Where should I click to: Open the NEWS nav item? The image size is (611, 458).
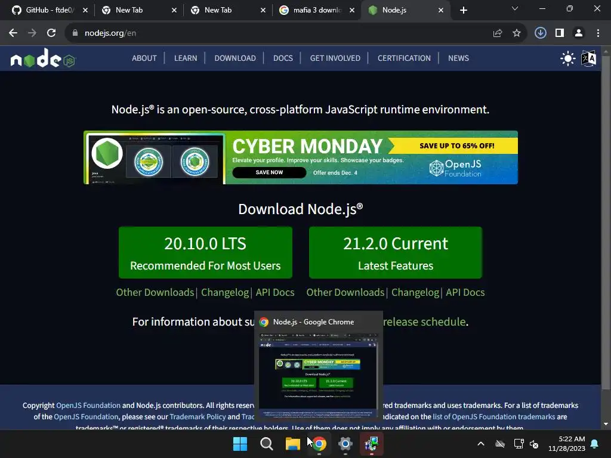point(458,58)
